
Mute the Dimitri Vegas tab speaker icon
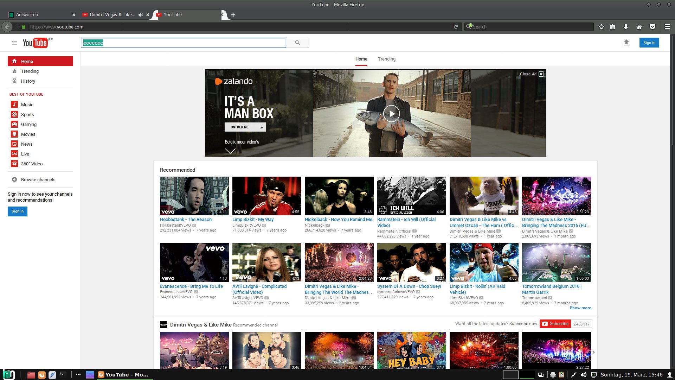[141, 15]
